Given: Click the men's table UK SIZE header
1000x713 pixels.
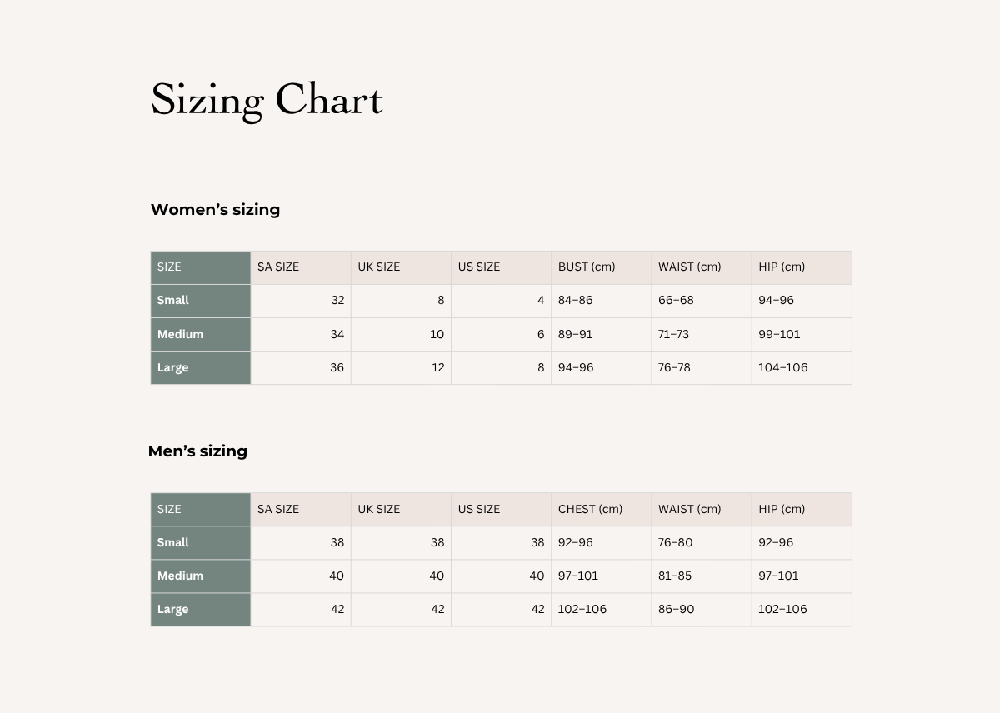Looking at the screenshot, I should (x=379, y=509).
